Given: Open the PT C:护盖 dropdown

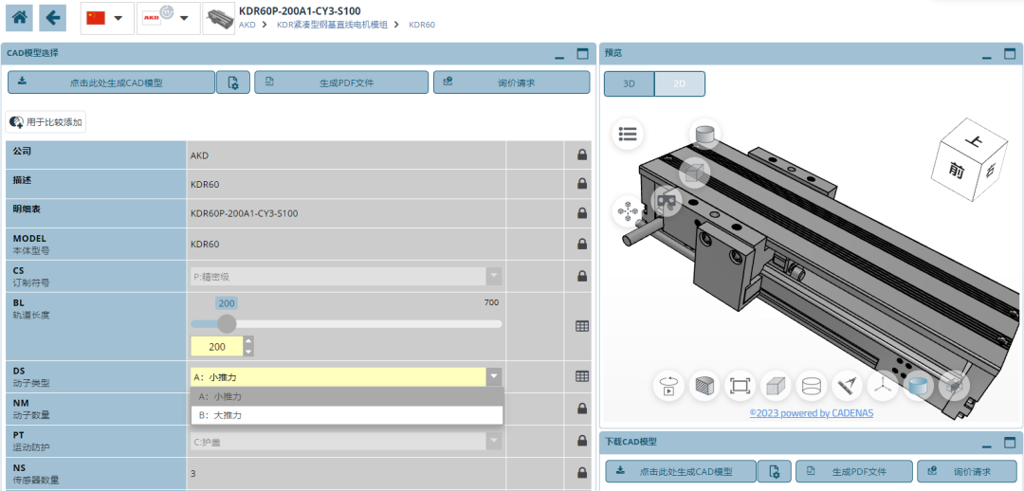Looking at the screenshot, I should click(346, 442).
